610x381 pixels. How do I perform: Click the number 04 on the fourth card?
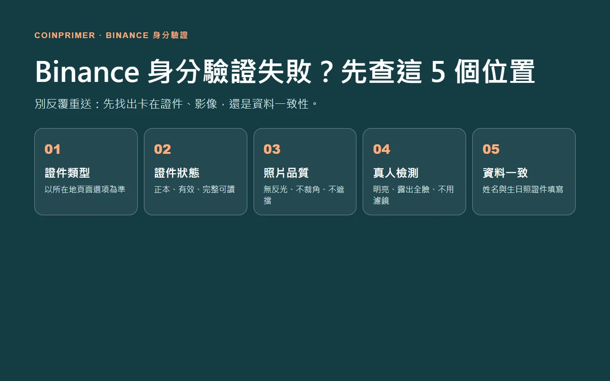pyautogui.click(x=381, y=150)
